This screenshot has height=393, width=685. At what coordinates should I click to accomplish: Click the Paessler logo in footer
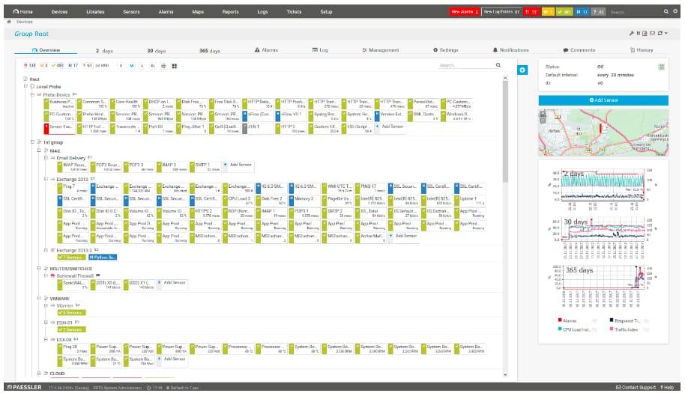pos(25,387)
